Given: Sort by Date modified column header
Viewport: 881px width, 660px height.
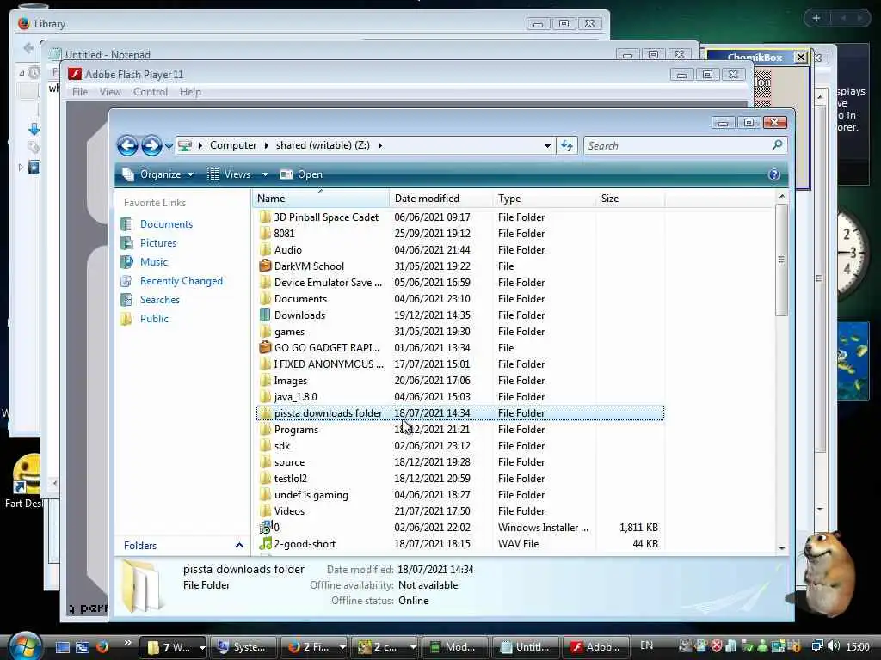Looking at the screenshot, I should (441, 199).
